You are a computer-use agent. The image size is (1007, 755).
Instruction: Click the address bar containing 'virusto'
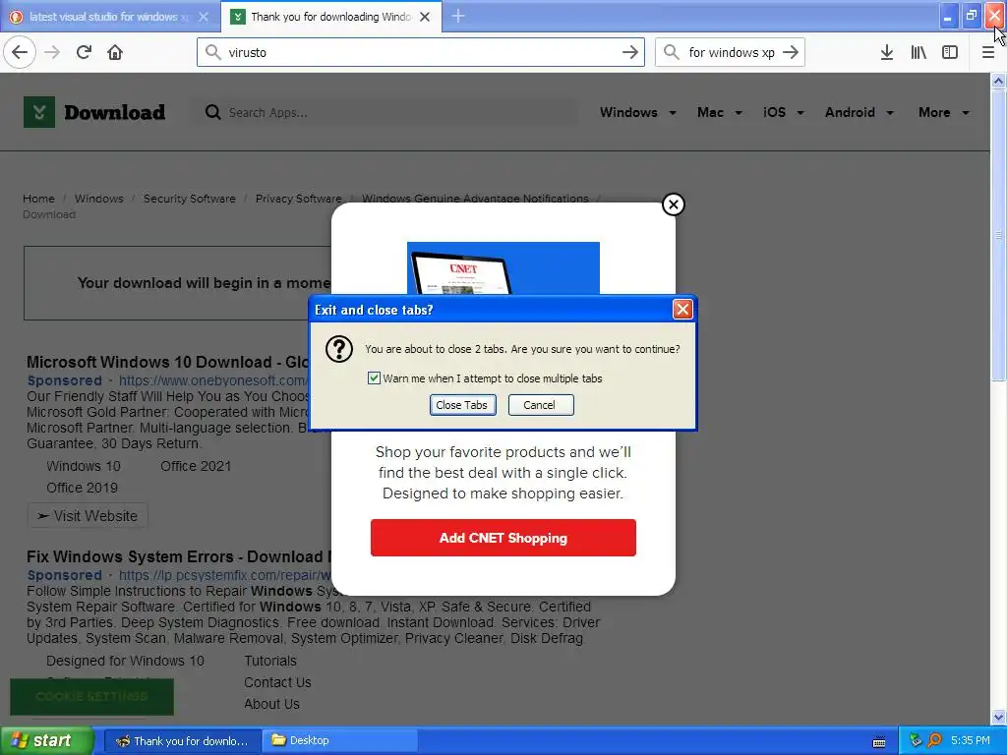421,52
